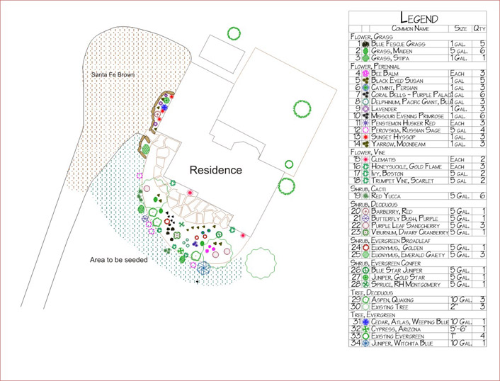Screen dimensions: 500x381
Task: Select the Shrub, Evergreen Conifer category heading
Action: coord(397,262)
